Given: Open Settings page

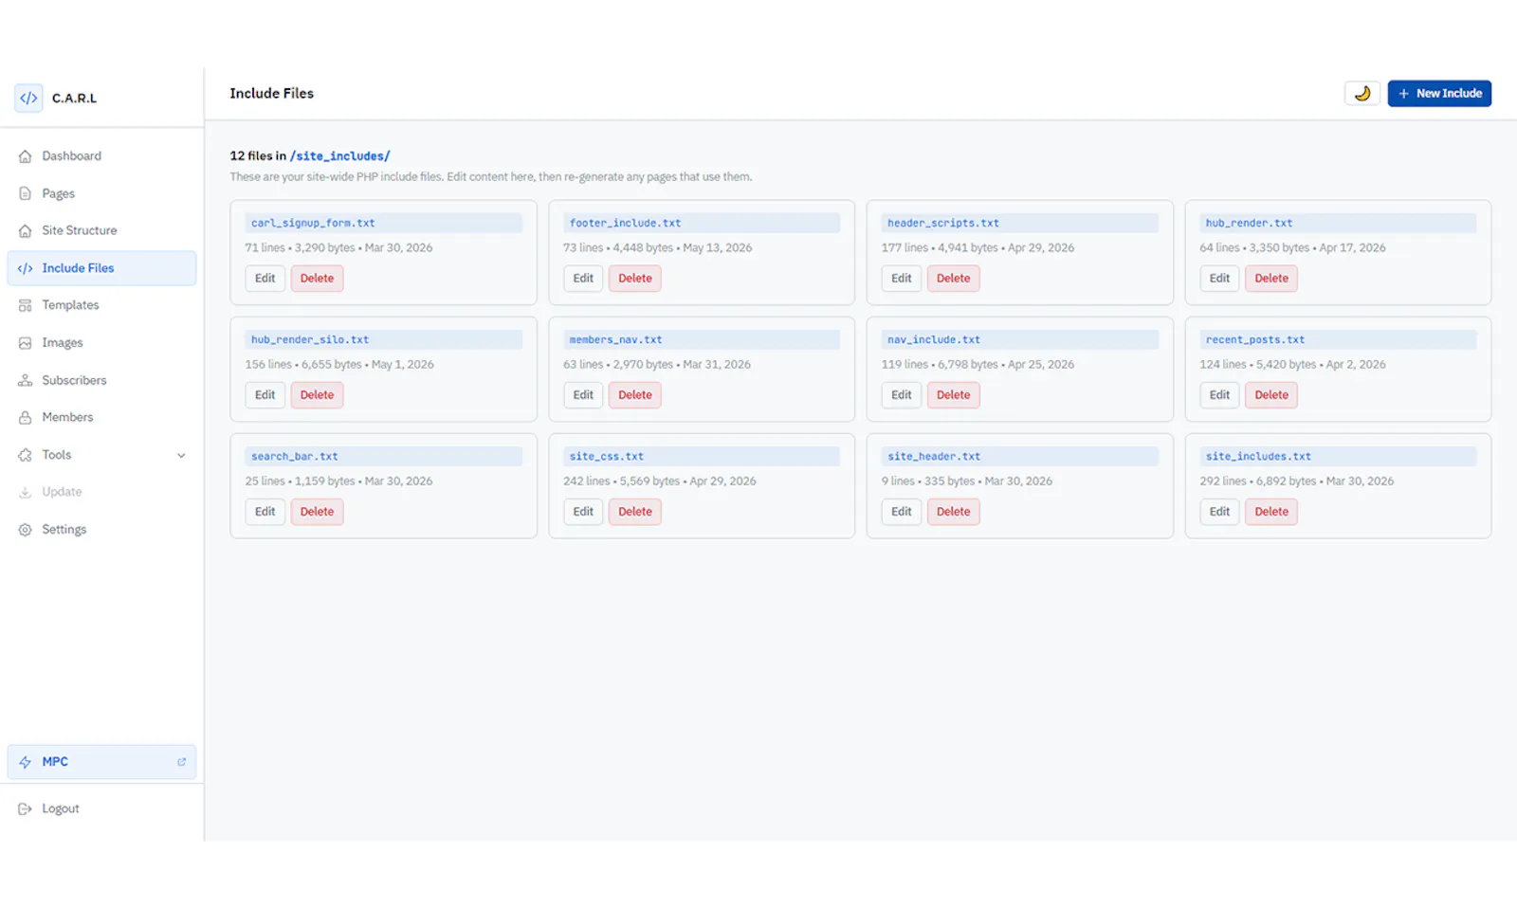Looking at the screenshot, I should point(101,530).
